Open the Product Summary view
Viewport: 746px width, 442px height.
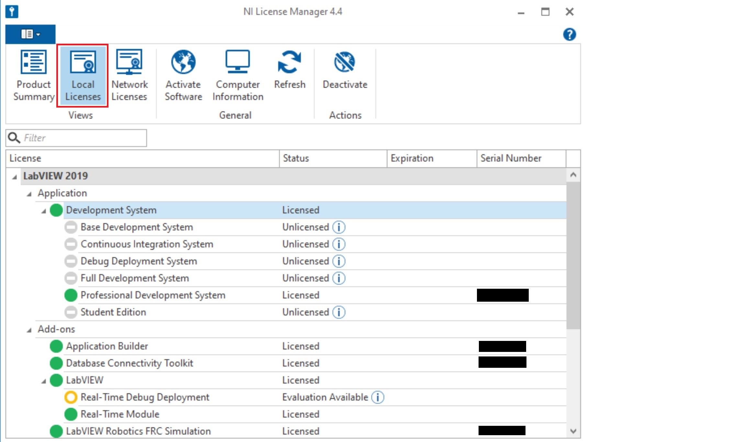pos(34,76)
